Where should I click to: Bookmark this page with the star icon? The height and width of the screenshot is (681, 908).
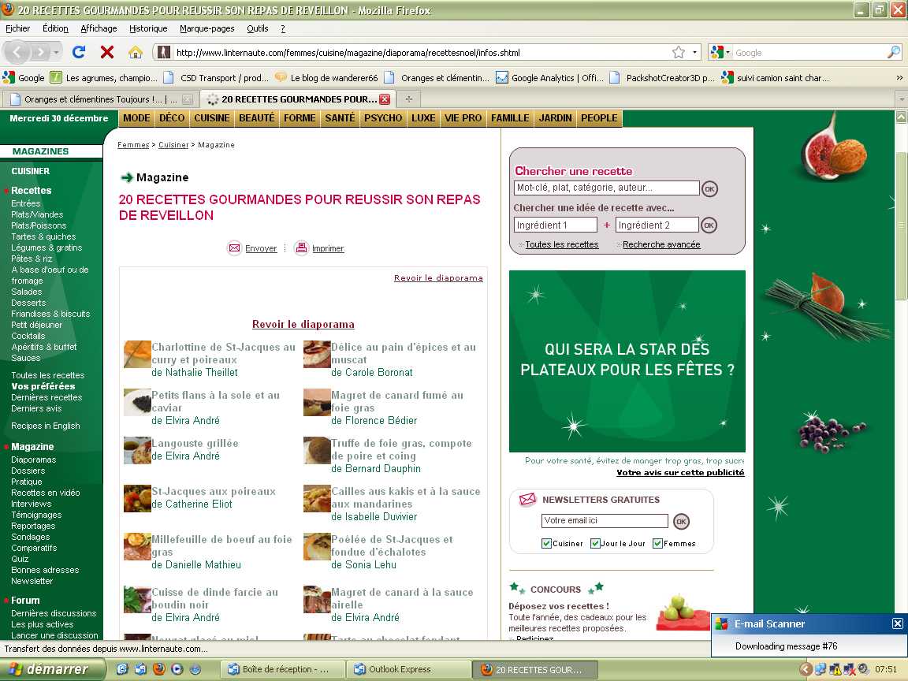pyautogui.click(x=679, y=53)
